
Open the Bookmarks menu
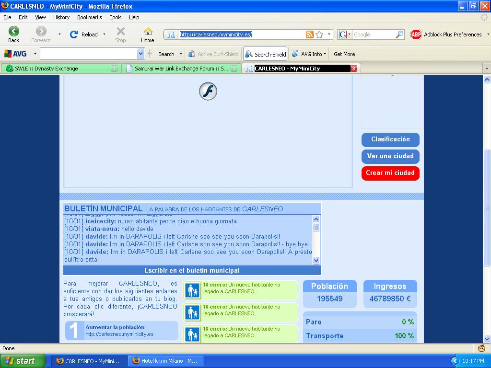(x=89, y=17)
